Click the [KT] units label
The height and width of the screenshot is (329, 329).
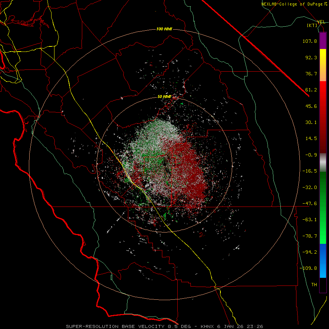(x=312, y=25)
